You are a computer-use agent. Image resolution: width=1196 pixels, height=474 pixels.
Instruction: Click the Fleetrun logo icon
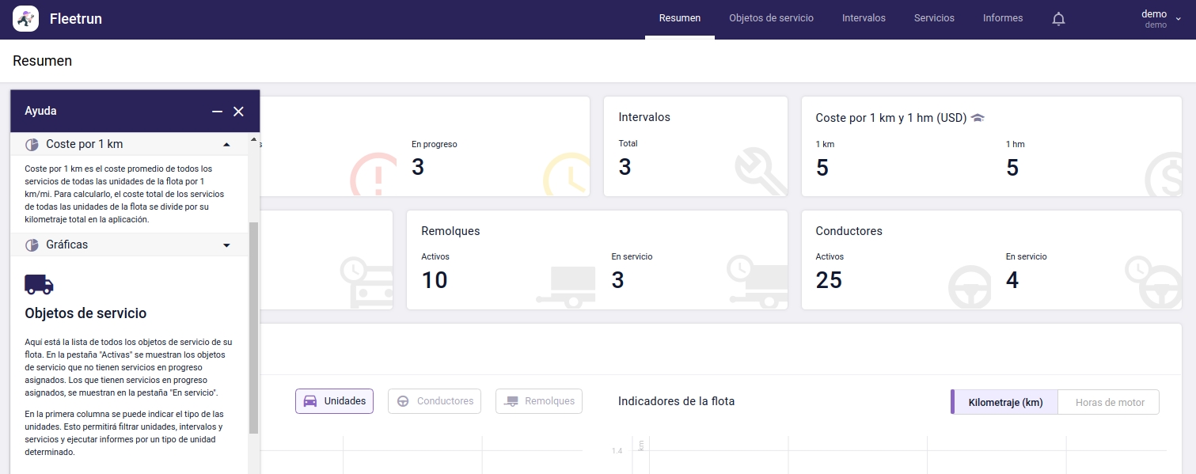25,17
